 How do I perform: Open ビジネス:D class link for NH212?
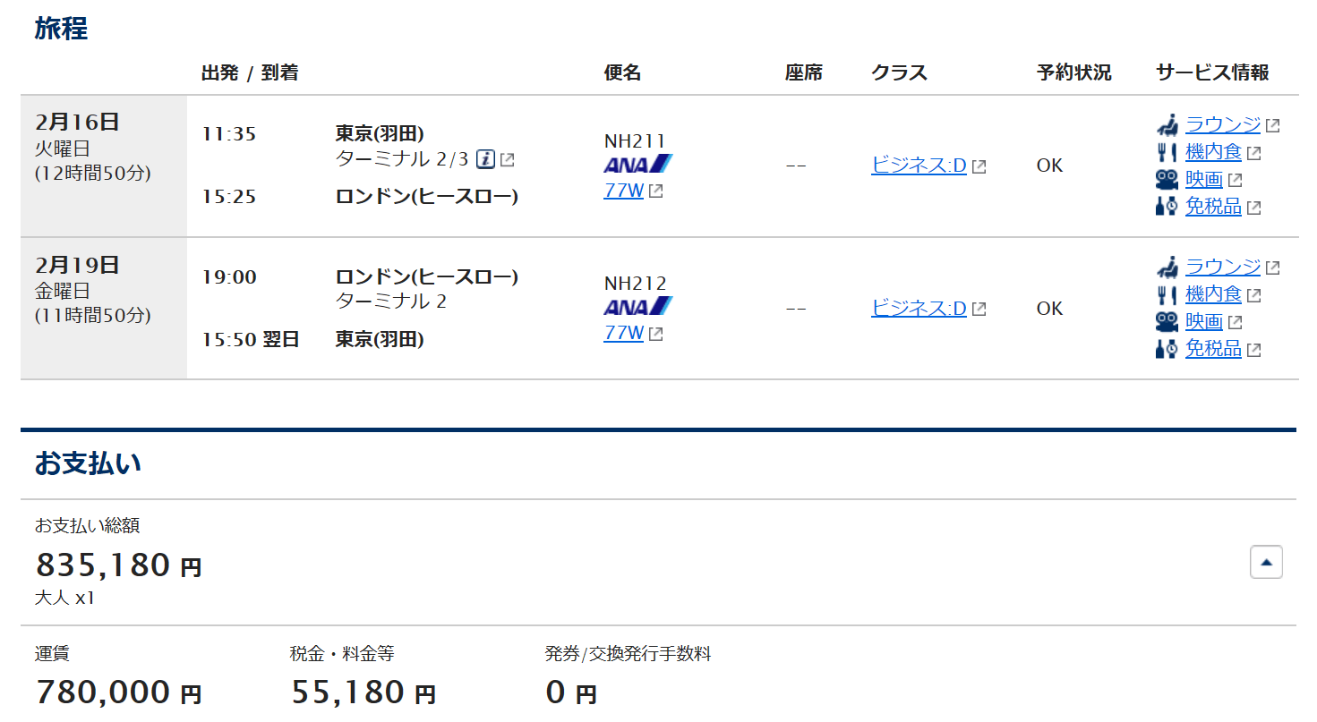click(919, 308)
